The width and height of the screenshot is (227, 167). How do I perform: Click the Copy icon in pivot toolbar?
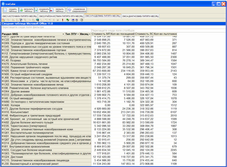coord(8,20)
